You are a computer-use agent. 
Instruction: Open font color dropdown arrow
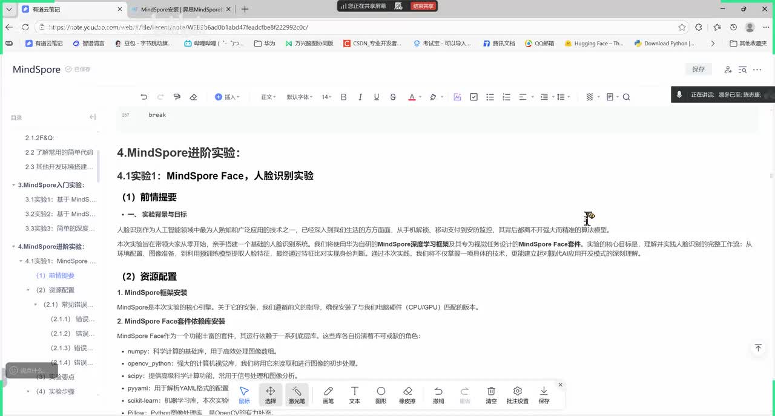pyautogui.click(x=420, y=97)
